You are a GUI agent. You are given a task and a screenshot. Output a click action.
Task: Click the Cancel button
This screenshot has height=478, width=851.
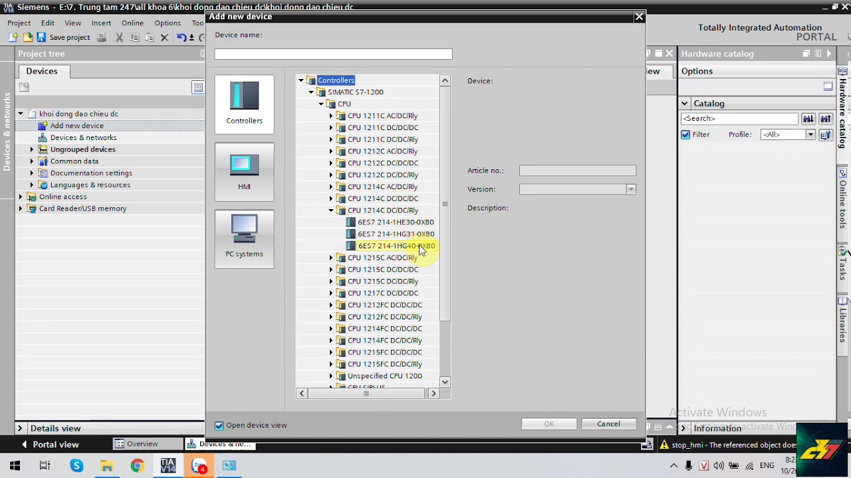[x=608, y=424]
